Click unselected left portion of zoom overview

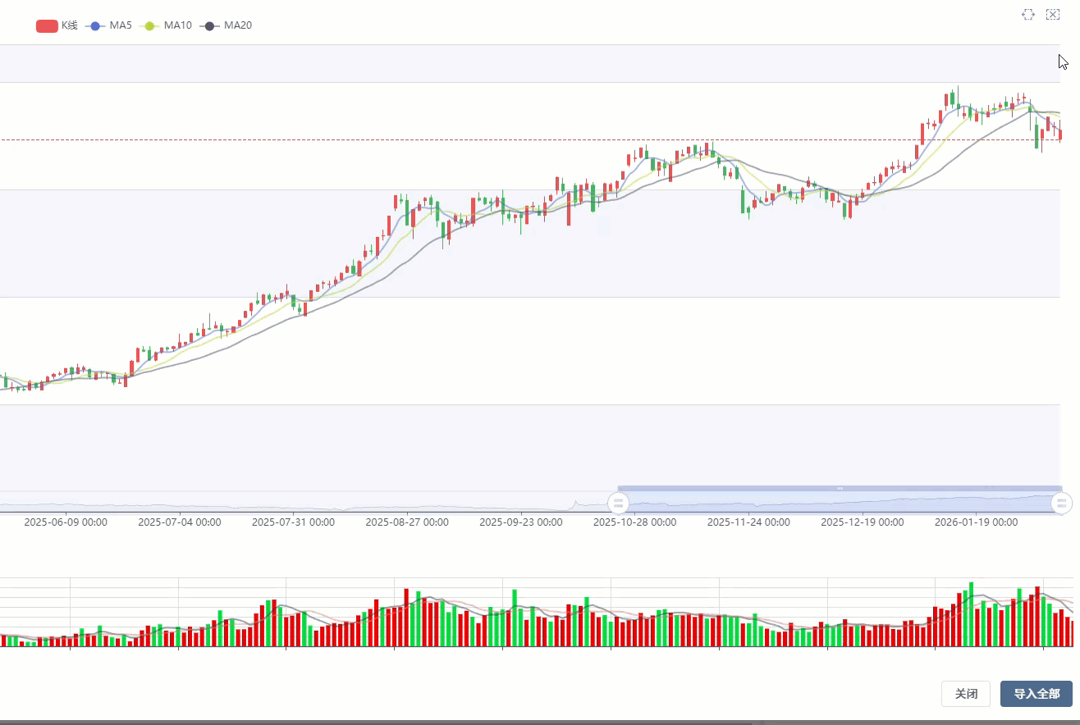(x=304, y=502)
